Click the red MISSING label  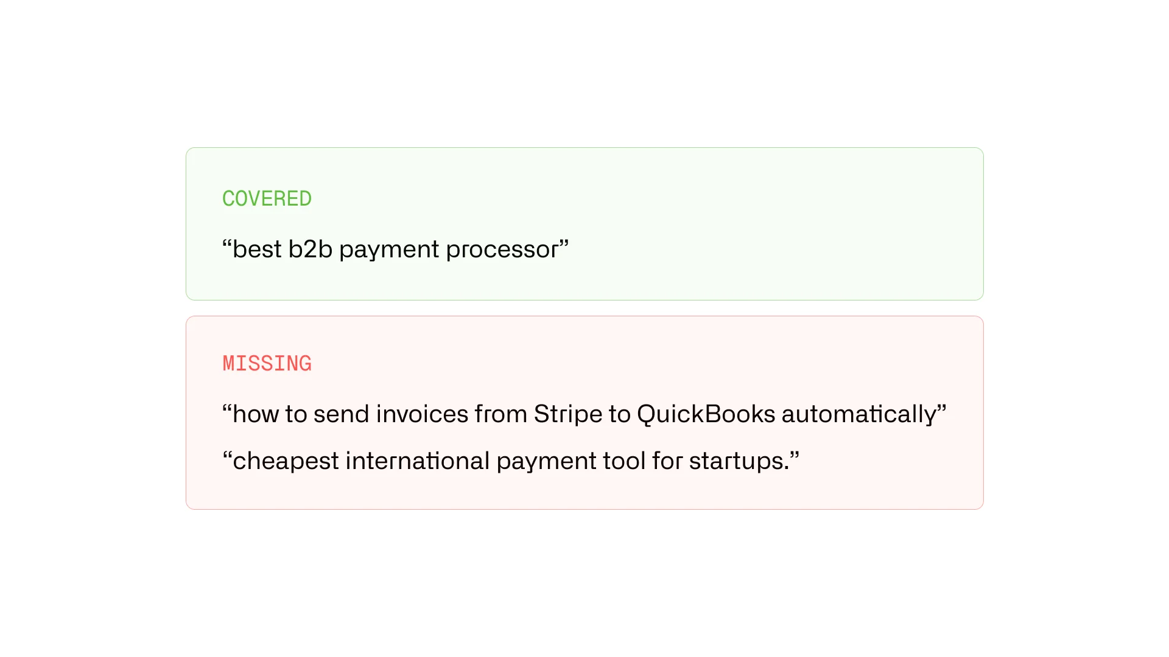pyautogui.click(x=267, y=363)
